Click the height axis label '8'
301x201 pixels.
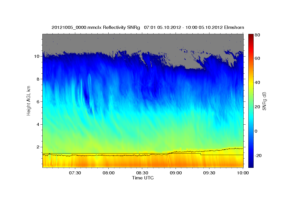tap(38, 79)
